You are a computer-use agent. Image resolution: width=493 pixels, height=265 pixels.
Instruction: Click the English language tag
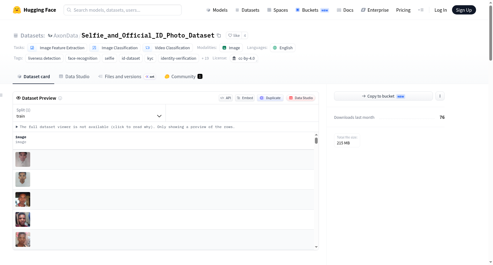[x=283, y=48]
